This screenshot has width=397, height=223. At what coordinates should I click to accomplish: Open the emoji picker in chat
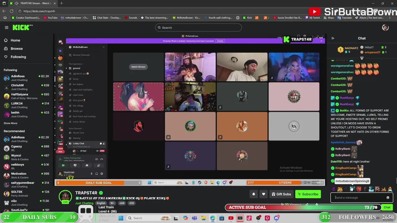[x=388, y=198]
